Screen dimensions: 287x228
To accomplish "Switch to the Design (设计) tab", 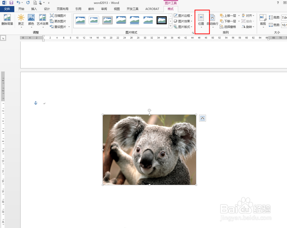I will 47,9.
